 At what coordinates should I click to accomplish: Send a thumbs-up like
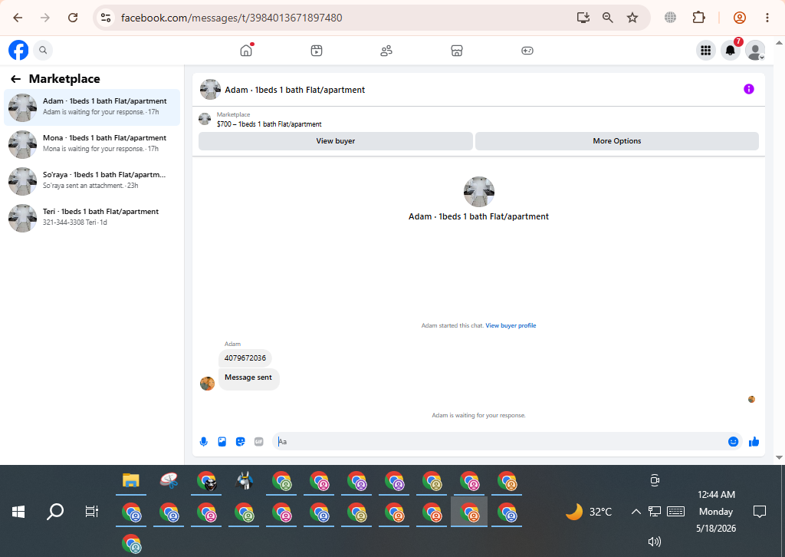coord(754,441)
